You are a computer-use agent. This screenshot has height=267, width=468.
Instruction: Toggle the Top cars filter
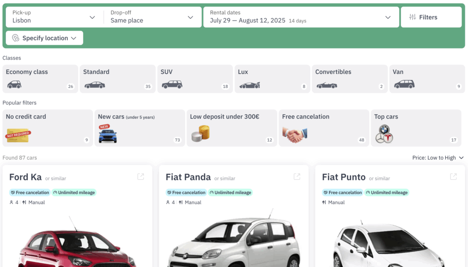(416, 128)
